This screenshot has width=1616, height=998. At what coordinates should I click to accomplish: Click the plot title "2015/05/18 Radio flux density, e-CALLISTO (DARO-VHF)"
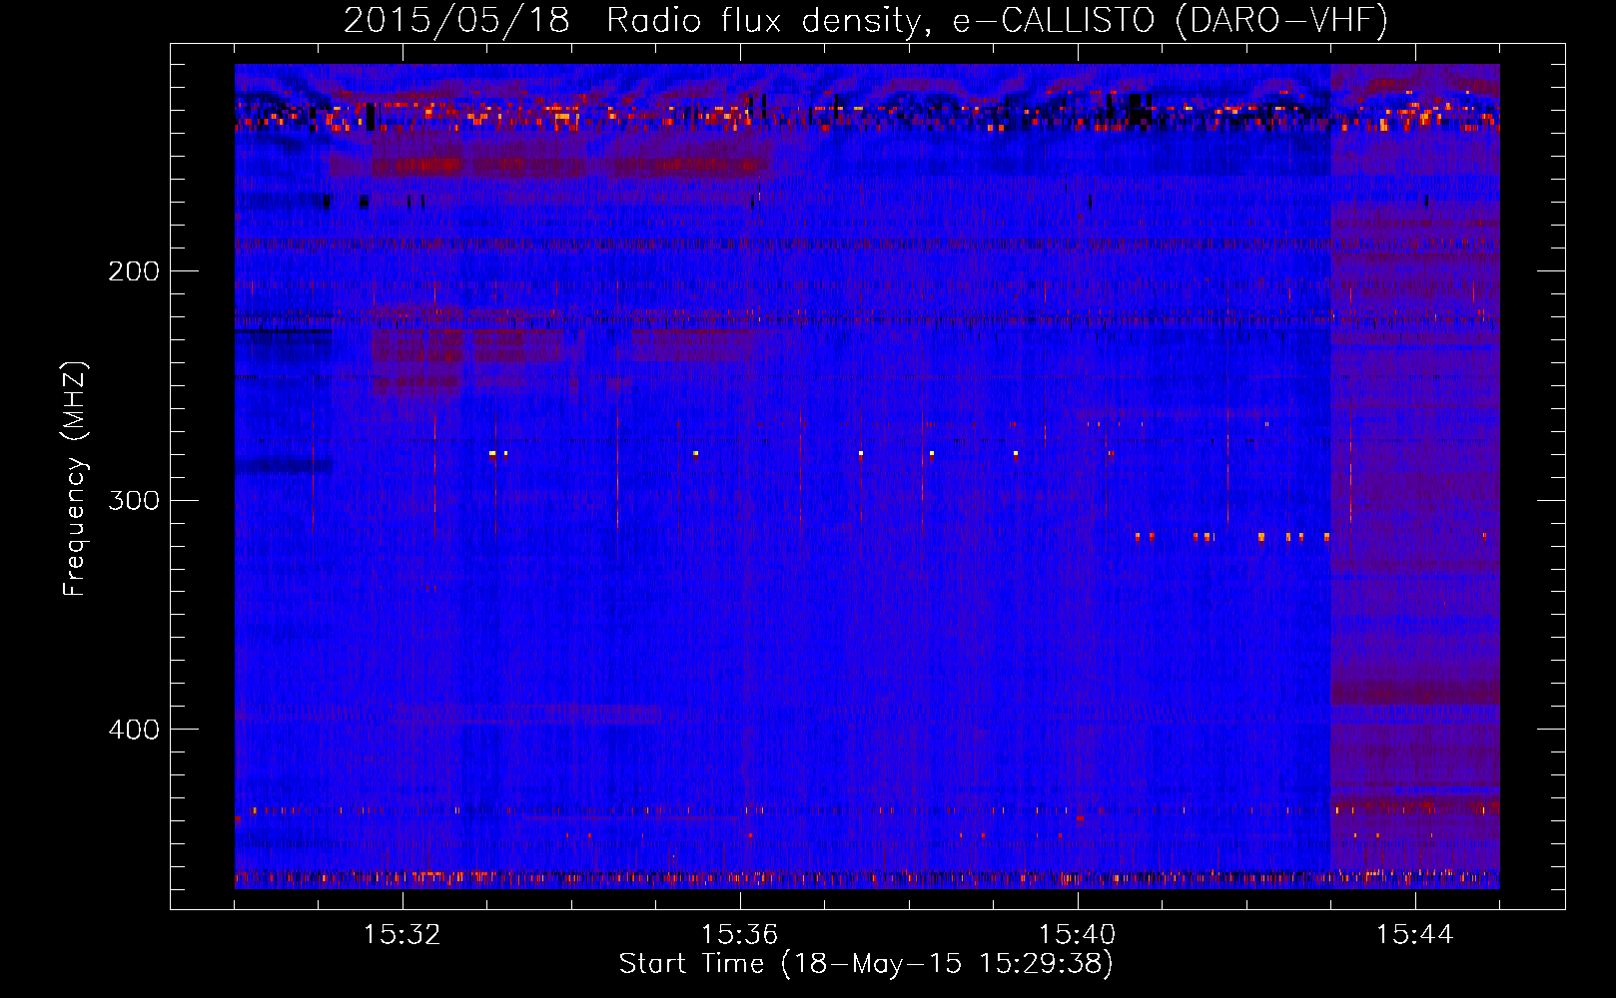(866, 20)
